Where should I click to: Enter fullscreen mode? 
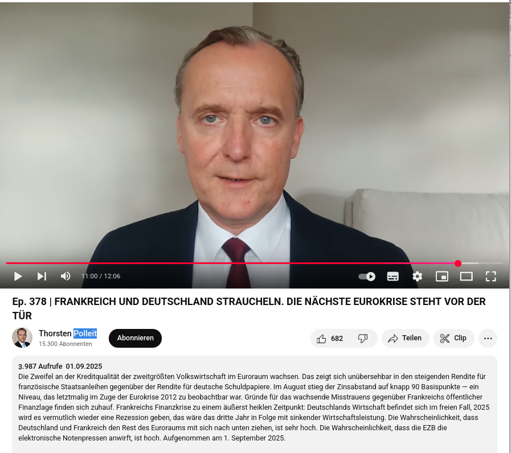(x=491, y=277)
